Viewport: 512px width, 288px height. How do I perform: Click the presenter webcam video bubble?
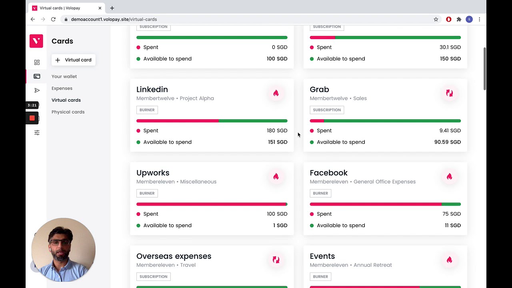pos(63,250)
